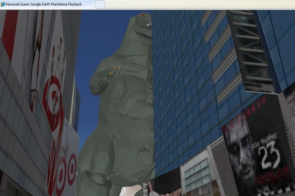Click the Internet Explorer page icon in the tab
This screenshot has height=196, width=295.
[3, 5]
